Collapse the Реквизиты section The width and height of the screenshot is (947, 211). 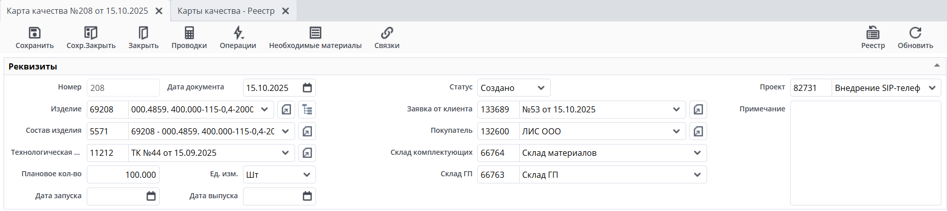coord(937,66)
